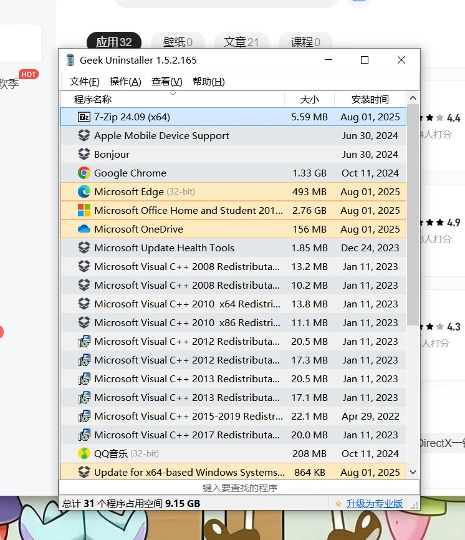The height and width of the screenshot is (540, 465).
Task: Select Visual C++ 2012 row sized 17.3 MB
Action: click(x=233, y=360)
